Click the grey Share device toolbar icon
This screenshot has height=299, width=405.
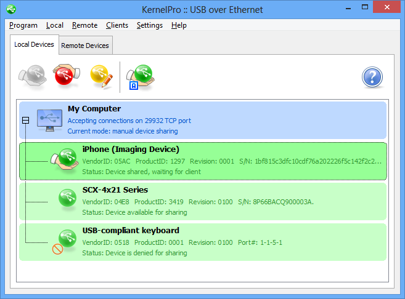[33, 76]
